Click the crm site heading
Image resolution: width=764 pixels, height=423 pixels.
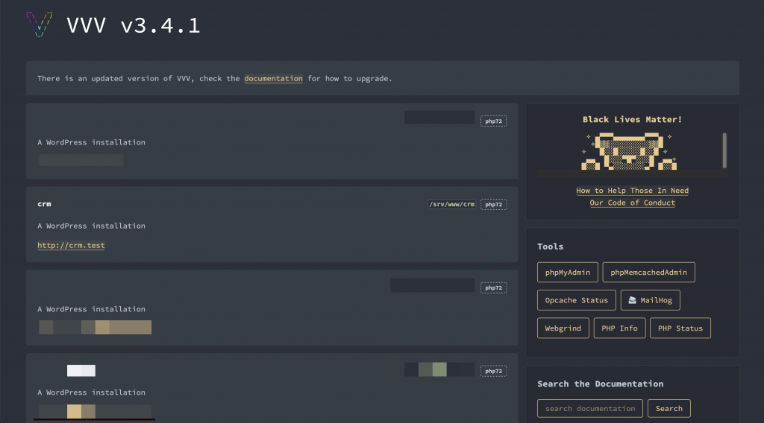tap(44, 204)
